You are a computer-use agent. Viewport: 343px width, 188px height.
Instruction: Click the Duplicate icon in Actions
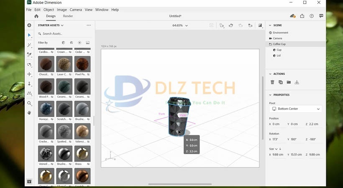click(281, 82)
